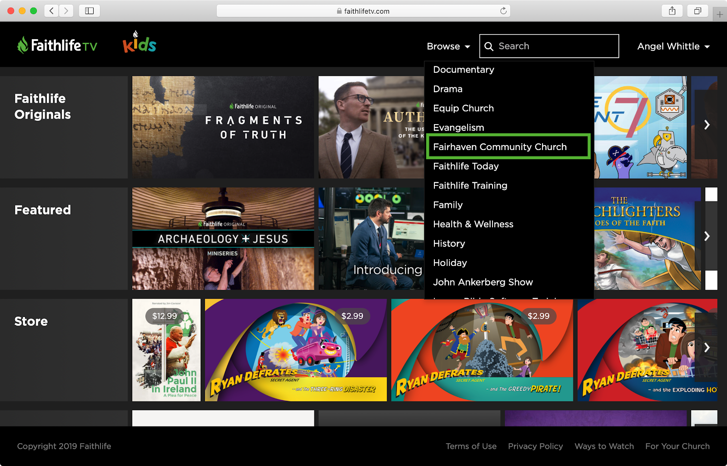Toggle the Safari sidebar button

point(90,10)
